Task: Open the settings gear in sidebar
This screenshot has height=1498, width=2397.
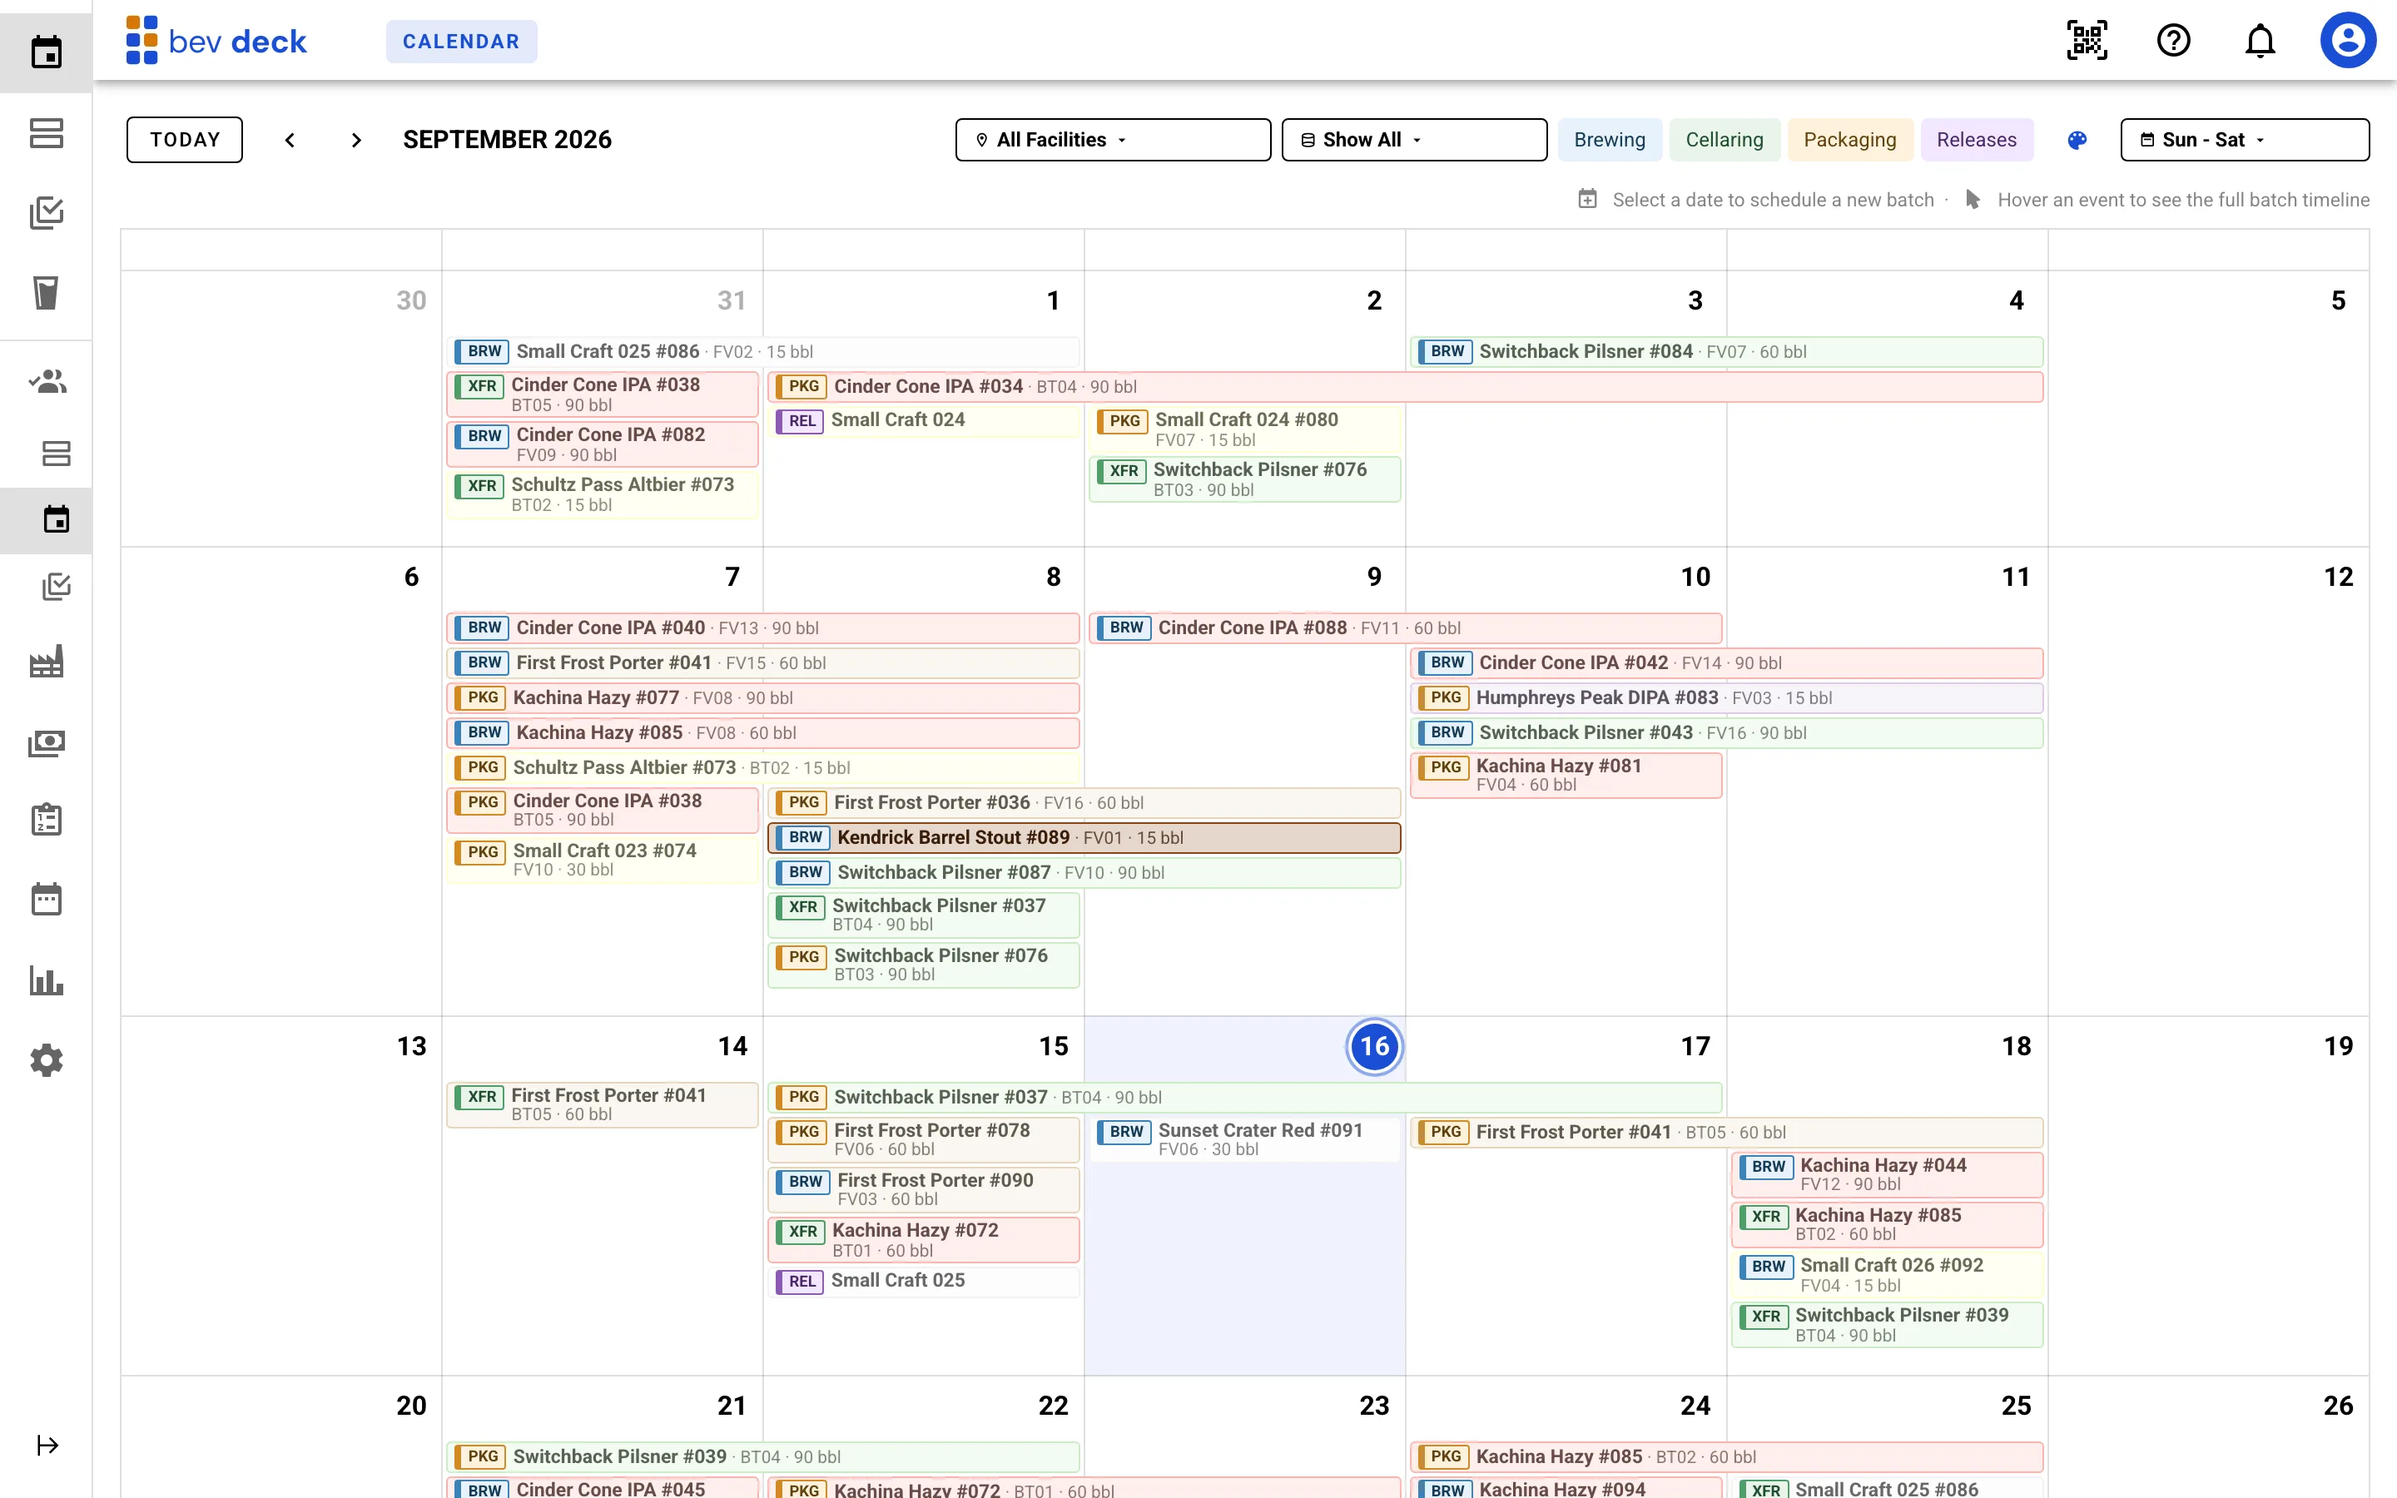Action: (46, 1060)
